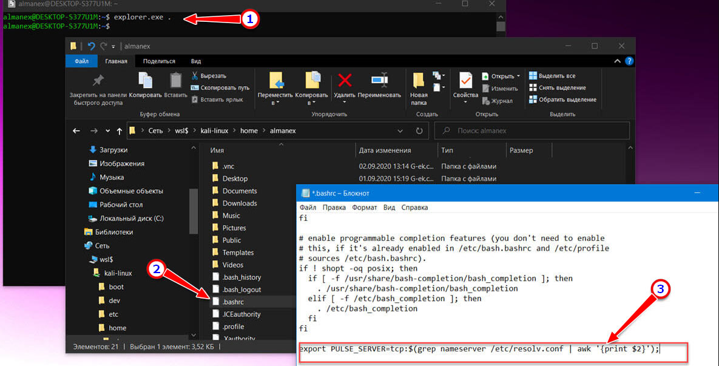Open Notepad Справка menu
The width and height of the screenshot is (719, 366).
[414, 208]
